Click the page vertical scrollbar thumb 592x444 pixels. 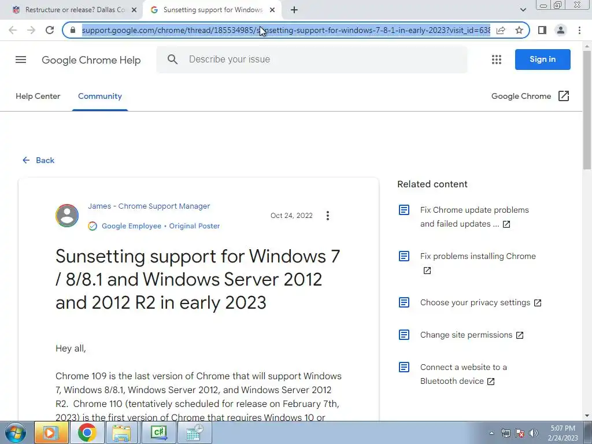pos(587,109)
